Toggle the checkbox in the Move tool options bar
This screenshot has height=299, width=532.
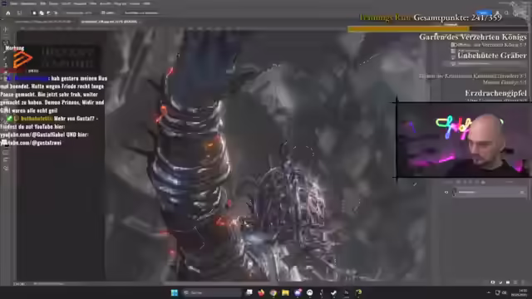coord(103,13)
